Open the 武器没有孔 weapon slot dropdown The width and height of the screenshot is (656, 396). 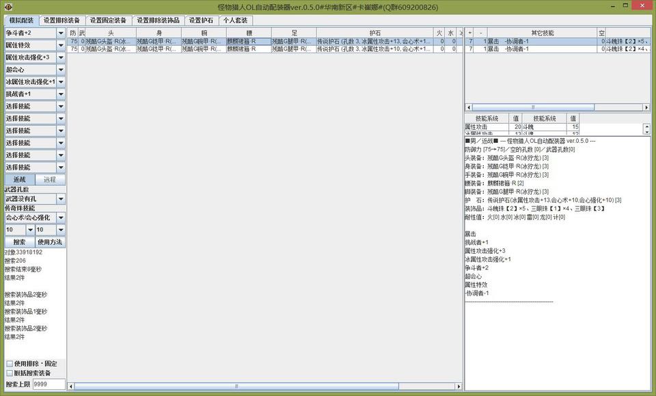click(x=61, y=199)
